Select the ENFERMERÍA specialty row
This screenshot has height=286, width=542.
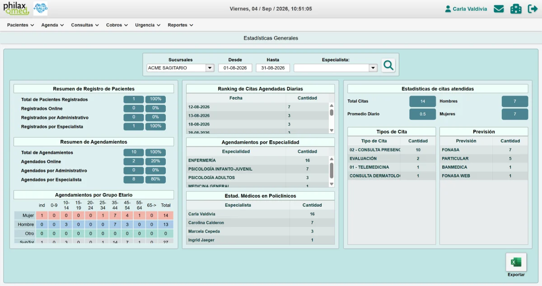point(257,160)
